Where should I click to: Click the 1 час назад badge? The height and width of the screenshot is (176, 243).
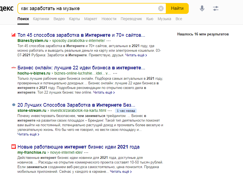click(x=126, y=111)
